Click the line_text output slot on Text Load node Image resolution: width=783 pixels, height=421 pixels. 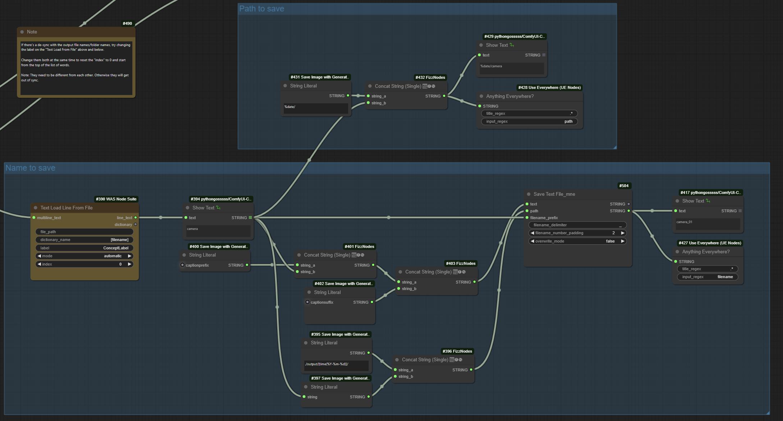[x=136, y=218]
